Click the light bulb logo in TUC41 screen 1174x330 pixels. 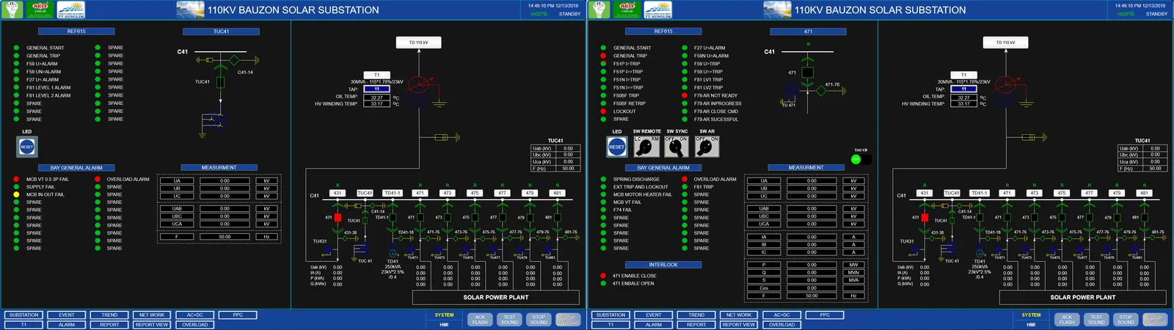pos(13,10)
